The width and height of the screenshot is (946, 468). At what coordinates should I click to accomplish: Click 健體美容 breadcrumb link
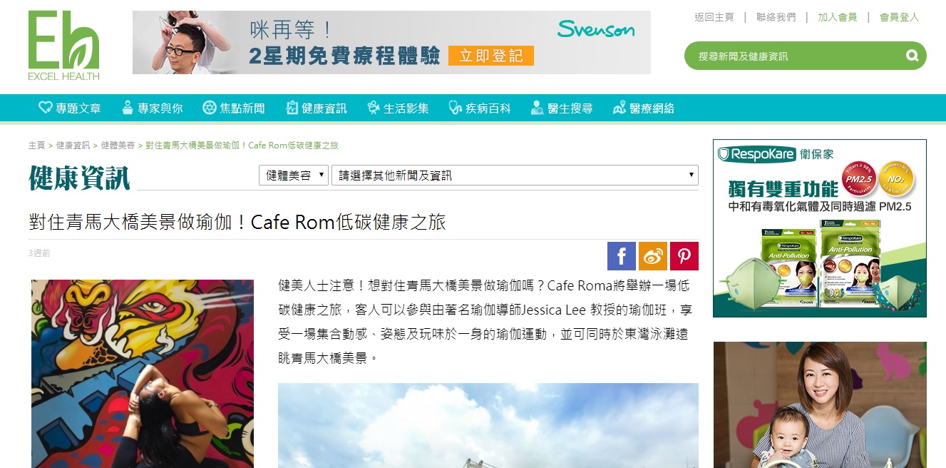click(118, 146)
